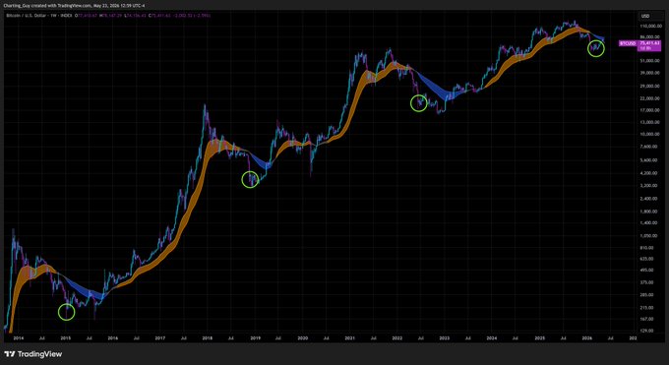Click the 7,600.00 price axis label
The height and width of the screenshot is (365, 669).
point(649,147)
